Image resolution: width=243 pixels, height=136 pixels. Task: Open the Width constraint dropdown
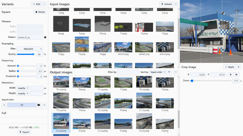(x=23, y=88)
